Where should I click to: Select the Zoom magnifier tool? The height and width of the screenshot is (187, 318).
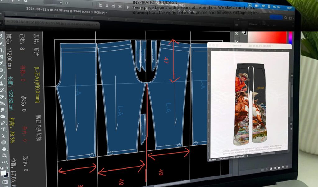4,156
